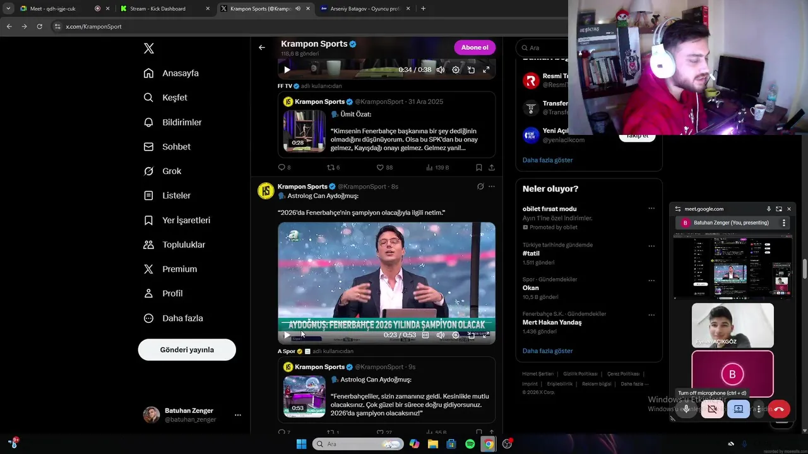This screenshot has height=454, width=808.
Task: Turn off microphone in Meet popup
Action: tap(686, 409)
